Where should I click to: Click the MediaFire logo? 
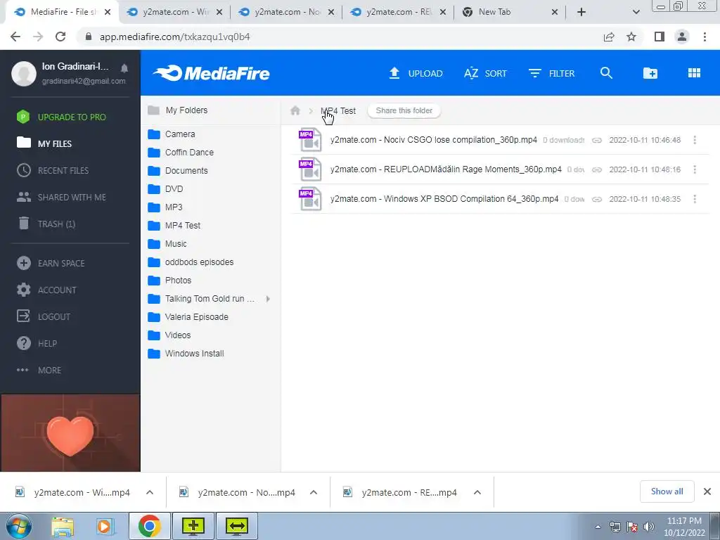point(211,73)
